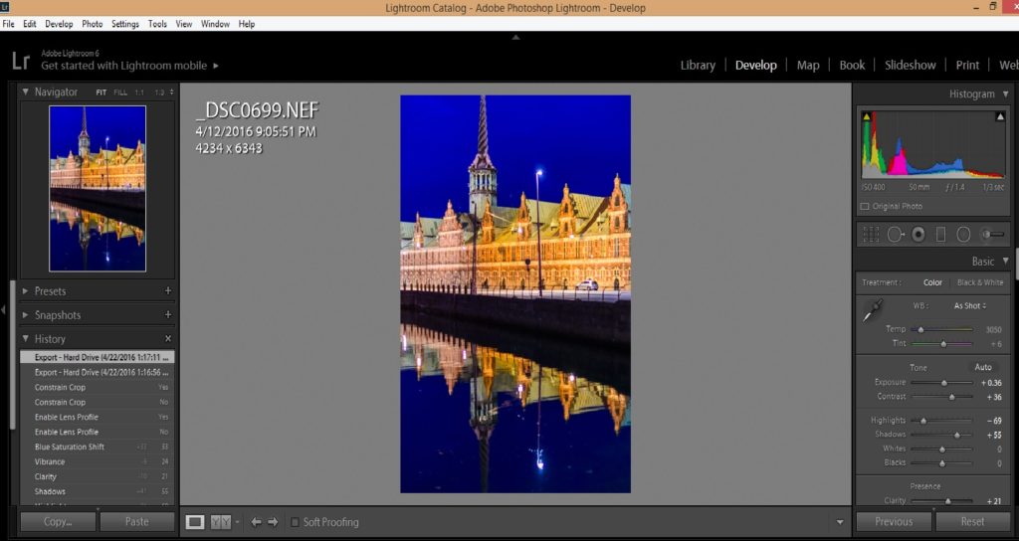
Task: Click the Exposure slider handle
Action: (943, 383)
